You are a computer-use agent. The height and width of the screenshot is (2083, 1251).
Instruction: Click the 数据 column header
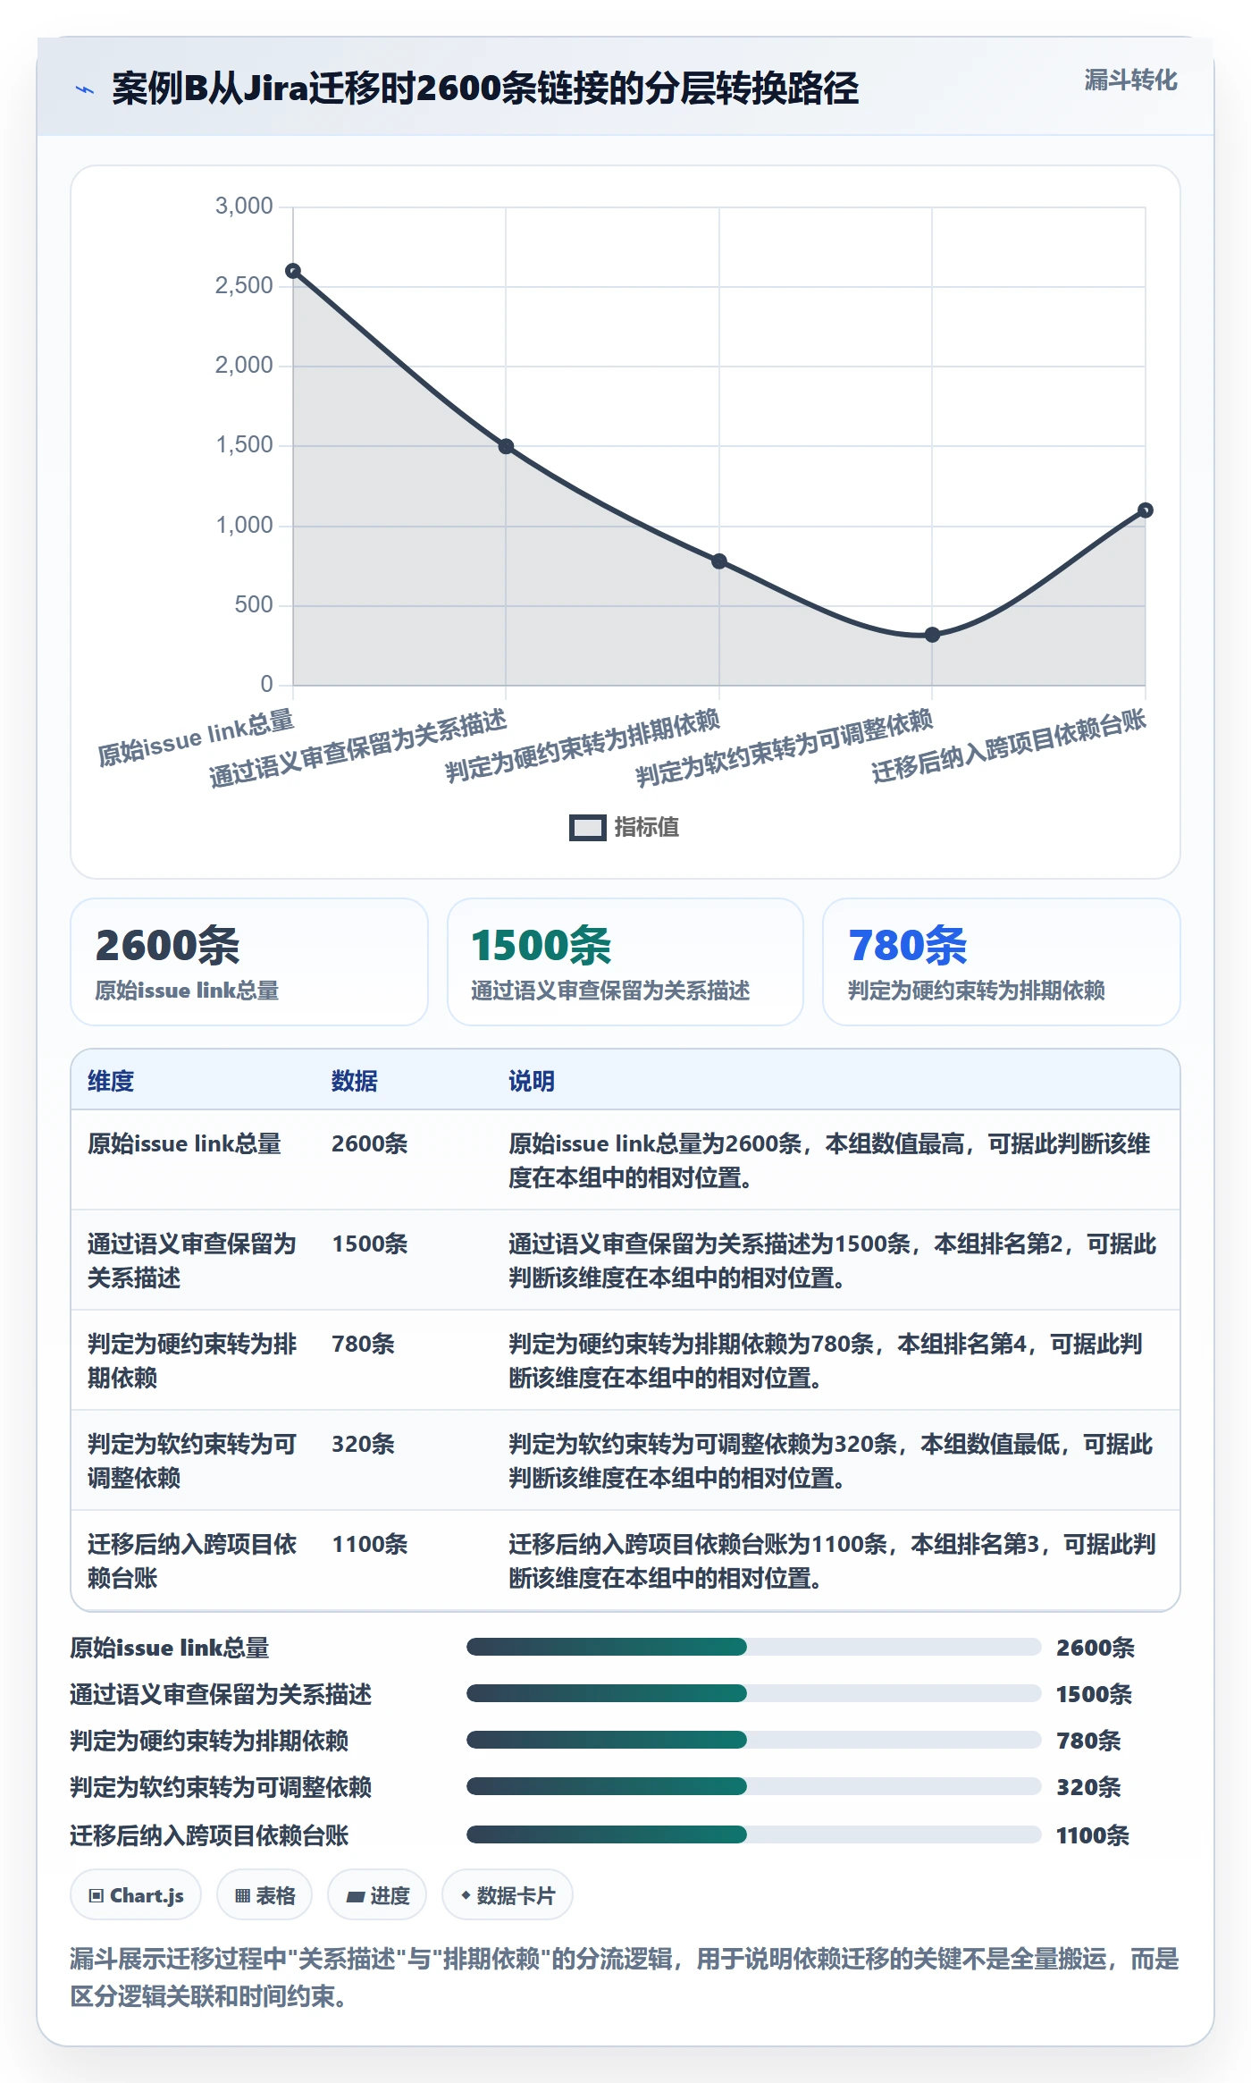click(x=355, y=1081)
